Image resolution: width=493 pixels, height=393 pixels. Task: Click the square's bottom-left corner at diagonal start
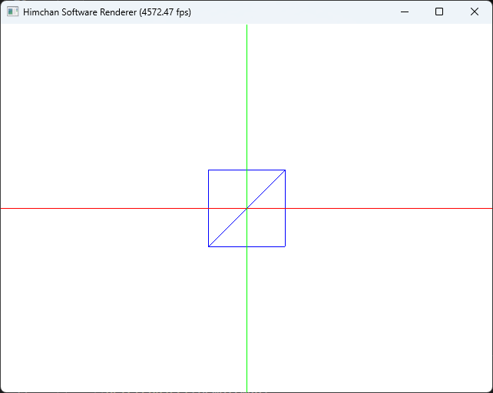click(x=209, y=246)
